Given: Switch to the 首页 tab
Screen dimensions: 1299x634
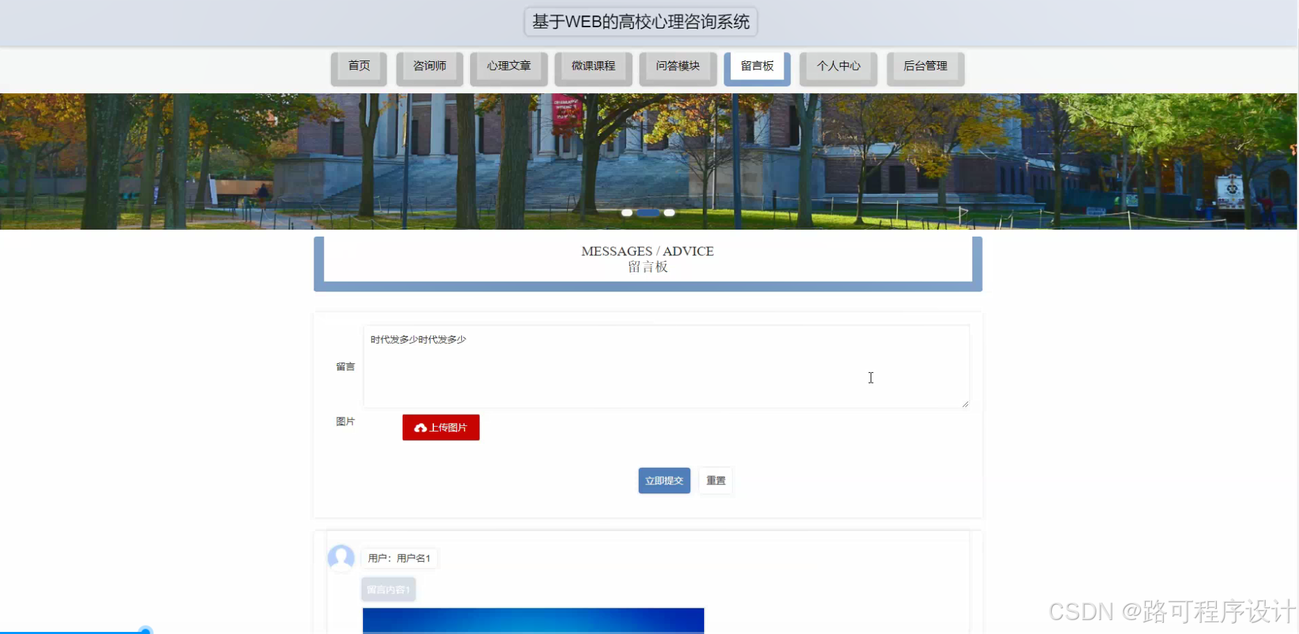Looking at the screenshot, I should coord(358,65).
